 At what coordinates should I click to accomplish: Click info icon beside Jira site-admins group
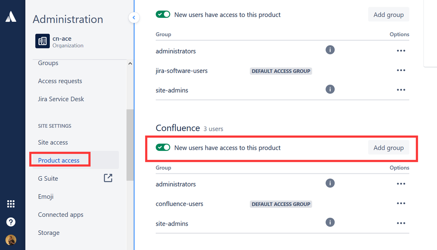[330, 89]
